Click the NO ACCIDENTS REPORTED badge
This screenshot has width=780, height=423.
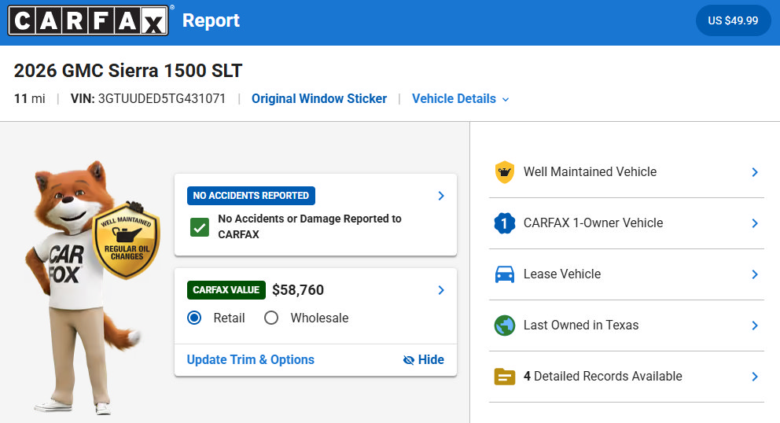251,196
